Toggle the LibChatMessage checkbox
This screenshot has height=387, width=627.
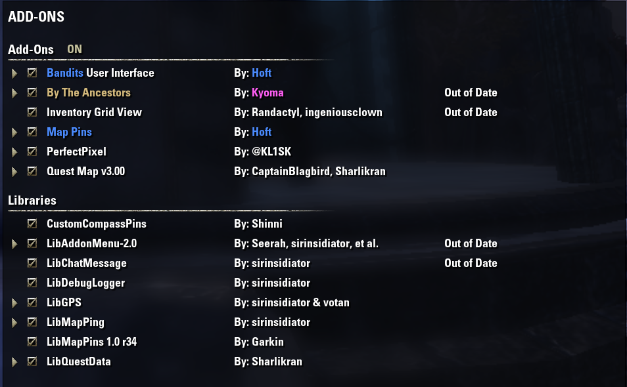(x=32, y=263)
